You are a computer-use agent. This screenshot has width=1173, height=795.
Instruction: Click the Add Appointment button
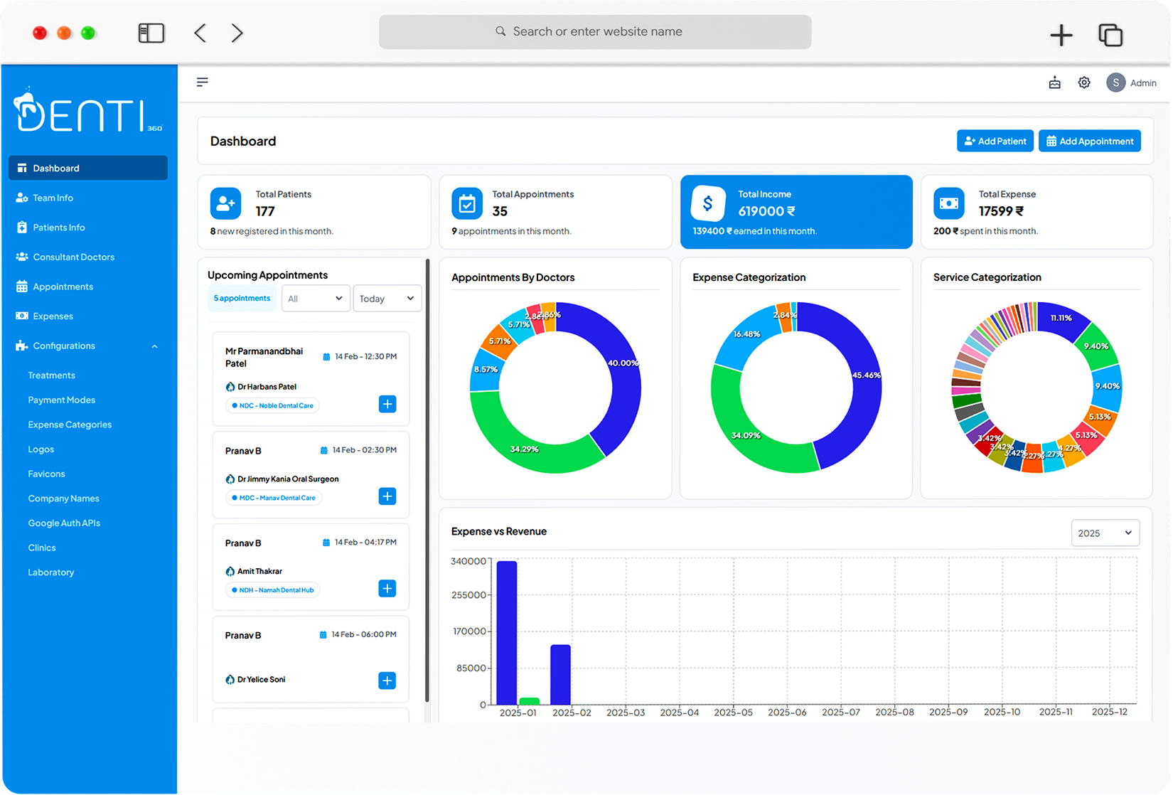[1089, 141]
